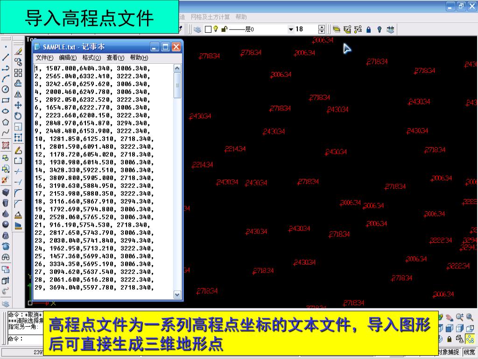
Task: Select the Copy objects tool
Action: pyautogui.click(x=18, y=62)
